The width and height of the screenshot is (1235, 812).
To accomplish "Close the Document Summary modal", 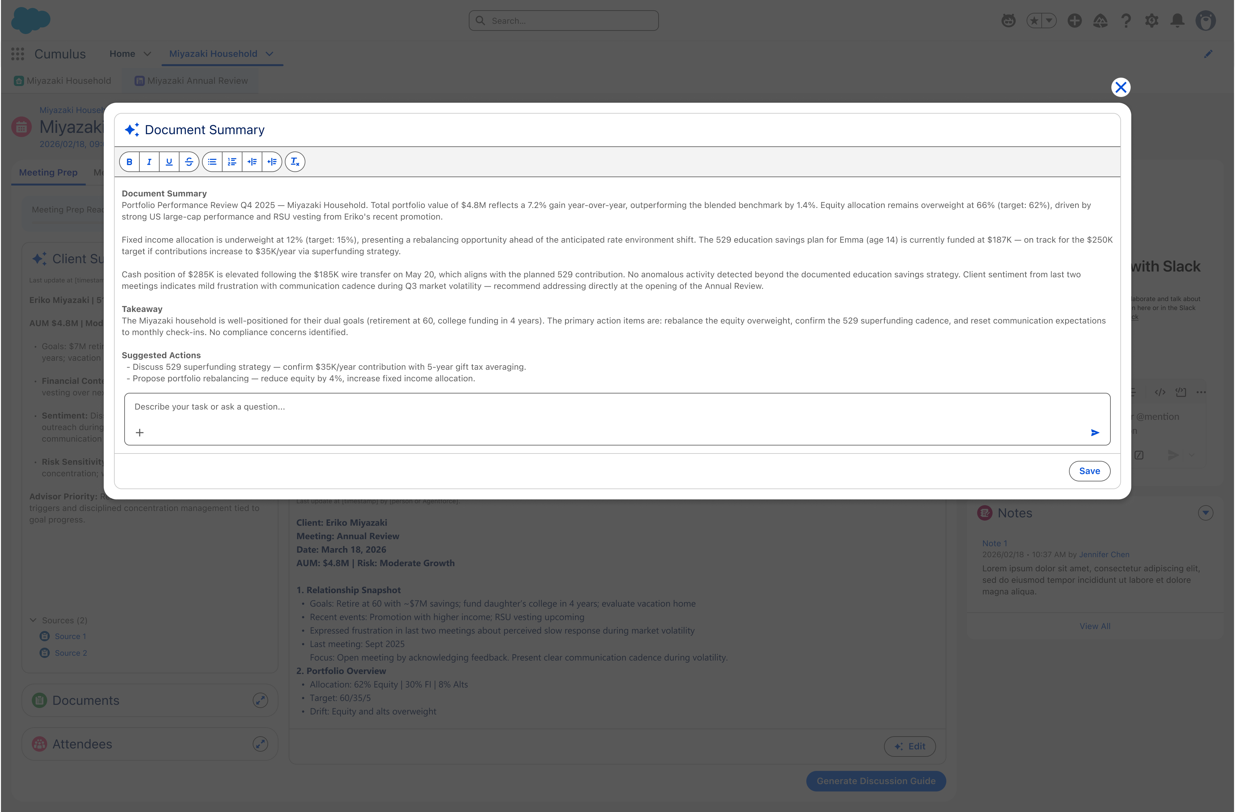I will point(1121,87).
